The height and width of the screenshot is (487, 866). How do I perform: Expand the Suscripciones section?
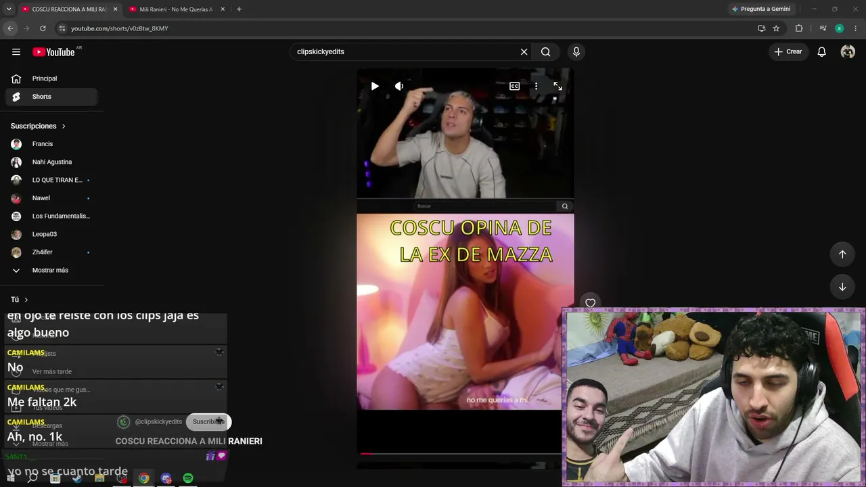(39, 126)
